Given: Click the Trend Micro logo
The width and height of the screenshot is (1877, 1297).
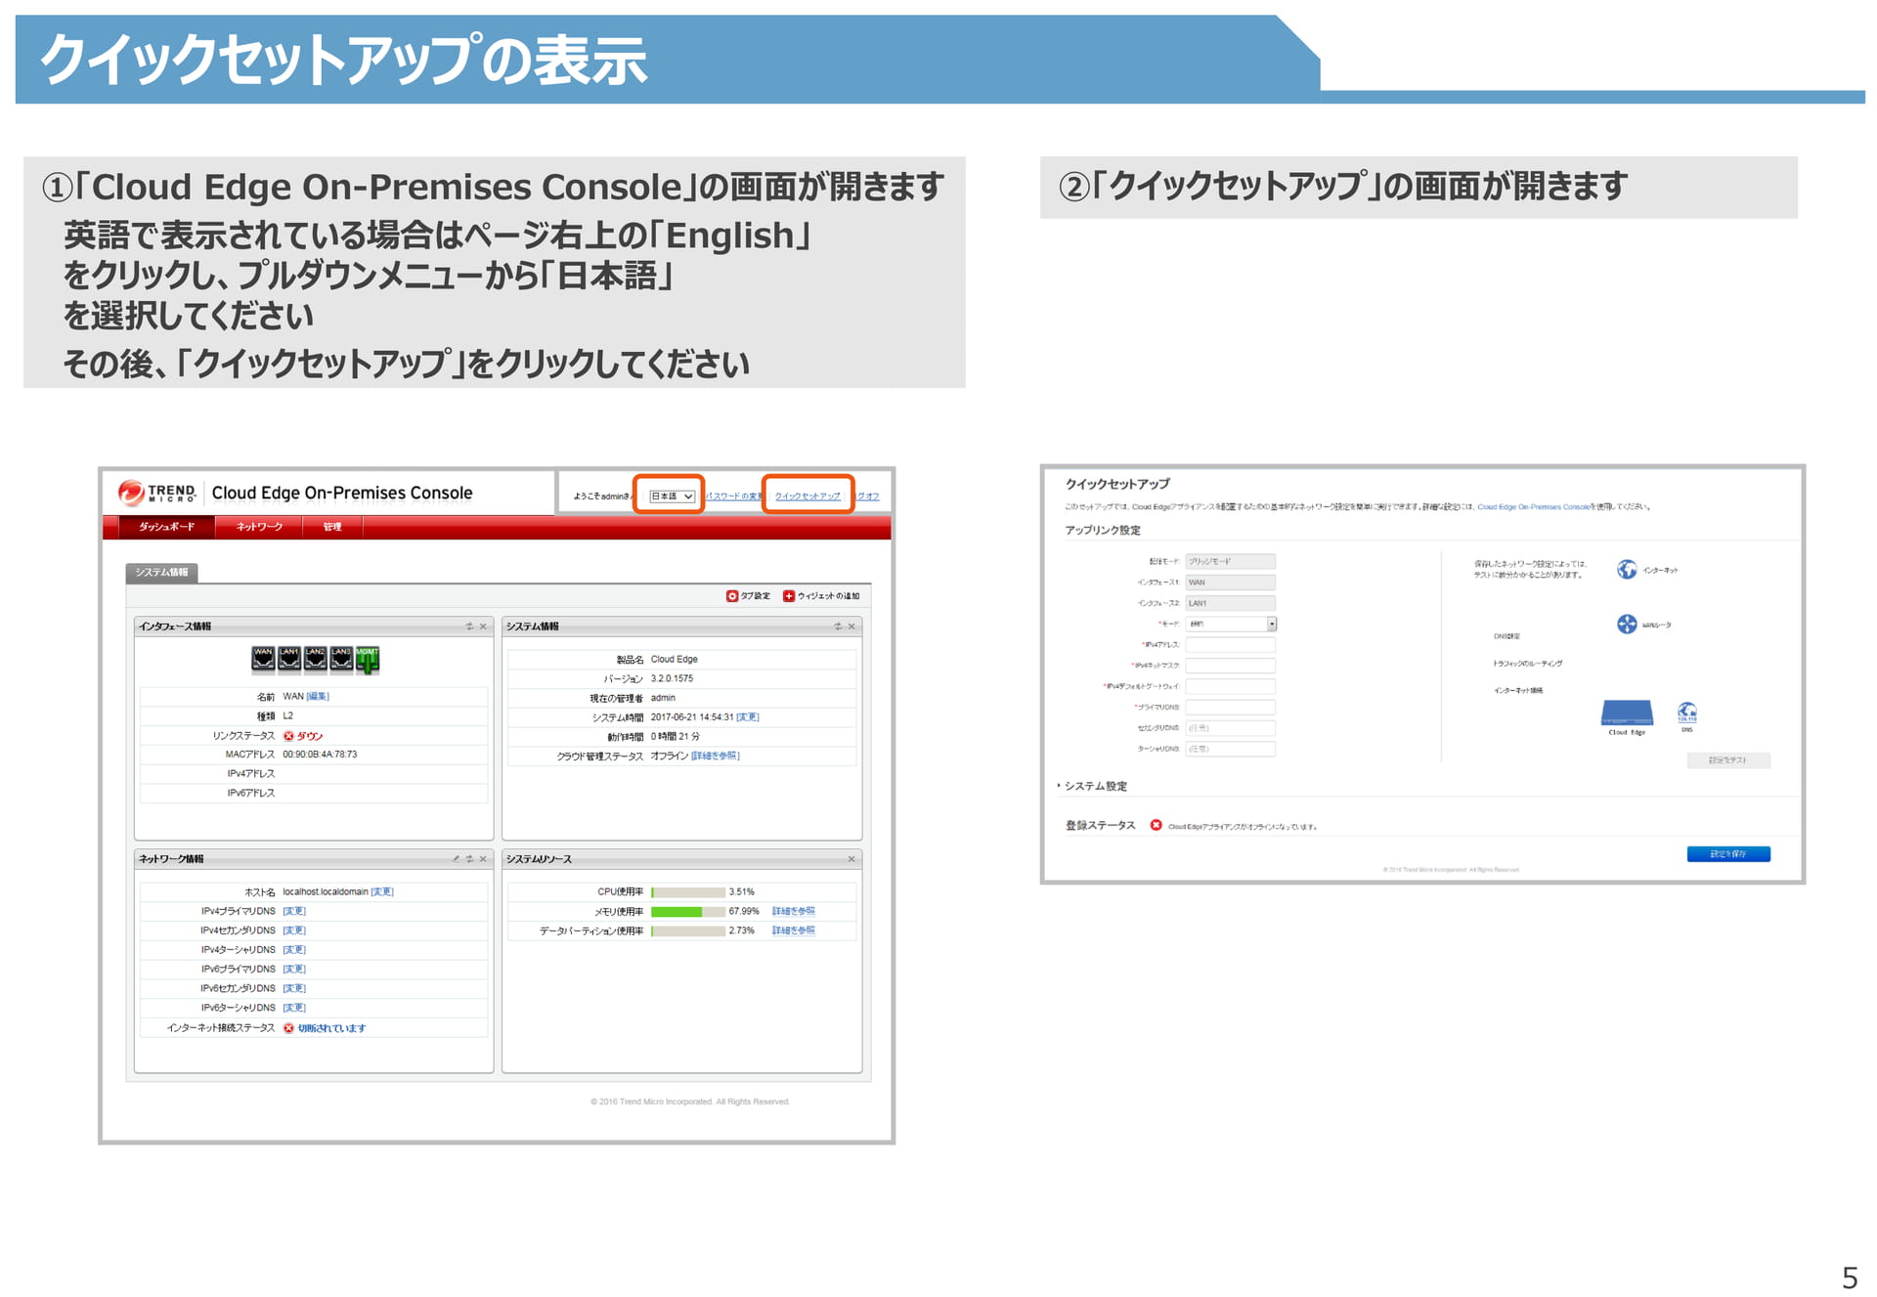Looking at the screenshot, I should coord(157,493).
